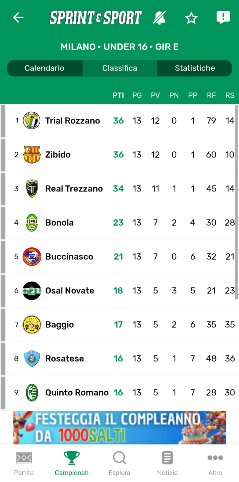The image size is (239, 482).
Task: Select the Classifica tab
Action: tap(119, 68)
